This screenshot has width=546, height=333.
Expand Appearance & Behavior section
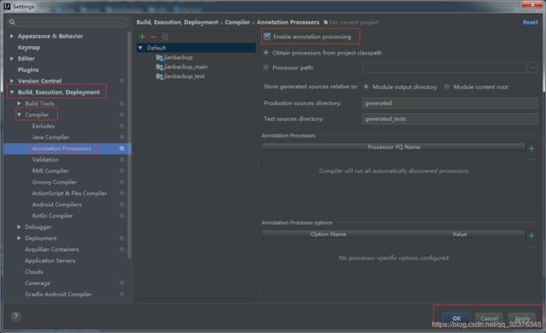(x=12, y=36)
